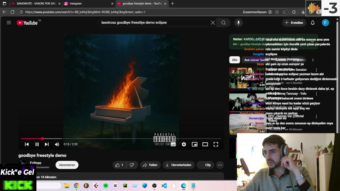Toggle subtitles in the video player
Image resolution: width=340 pixels, height=191 pixels.
tap(173, 144)
